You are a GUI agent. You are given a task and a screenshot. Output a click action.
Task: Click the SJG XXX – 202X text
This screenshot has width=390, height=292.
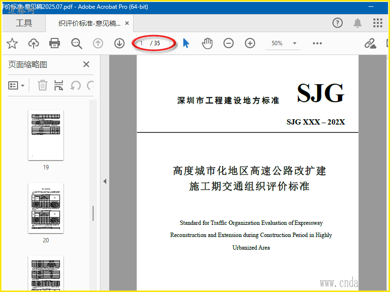(x=315, y=122)
